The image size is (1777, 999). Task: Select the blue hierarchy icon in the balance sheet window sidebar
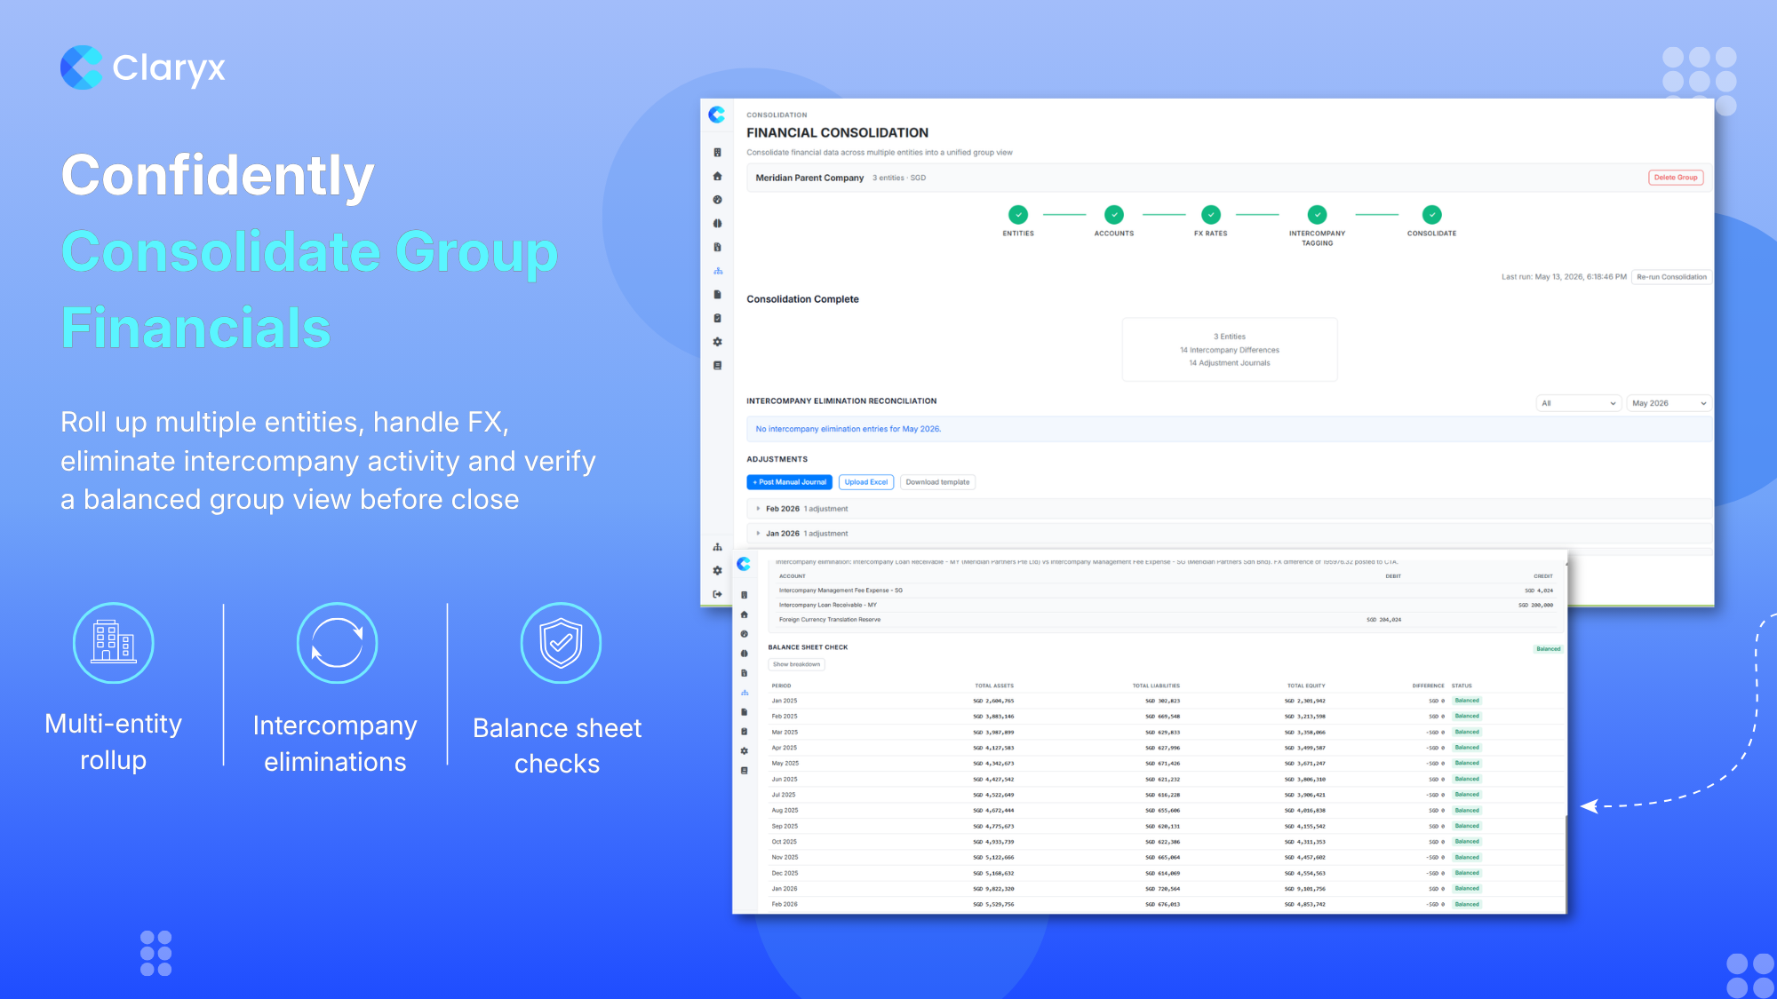(744, 693)
